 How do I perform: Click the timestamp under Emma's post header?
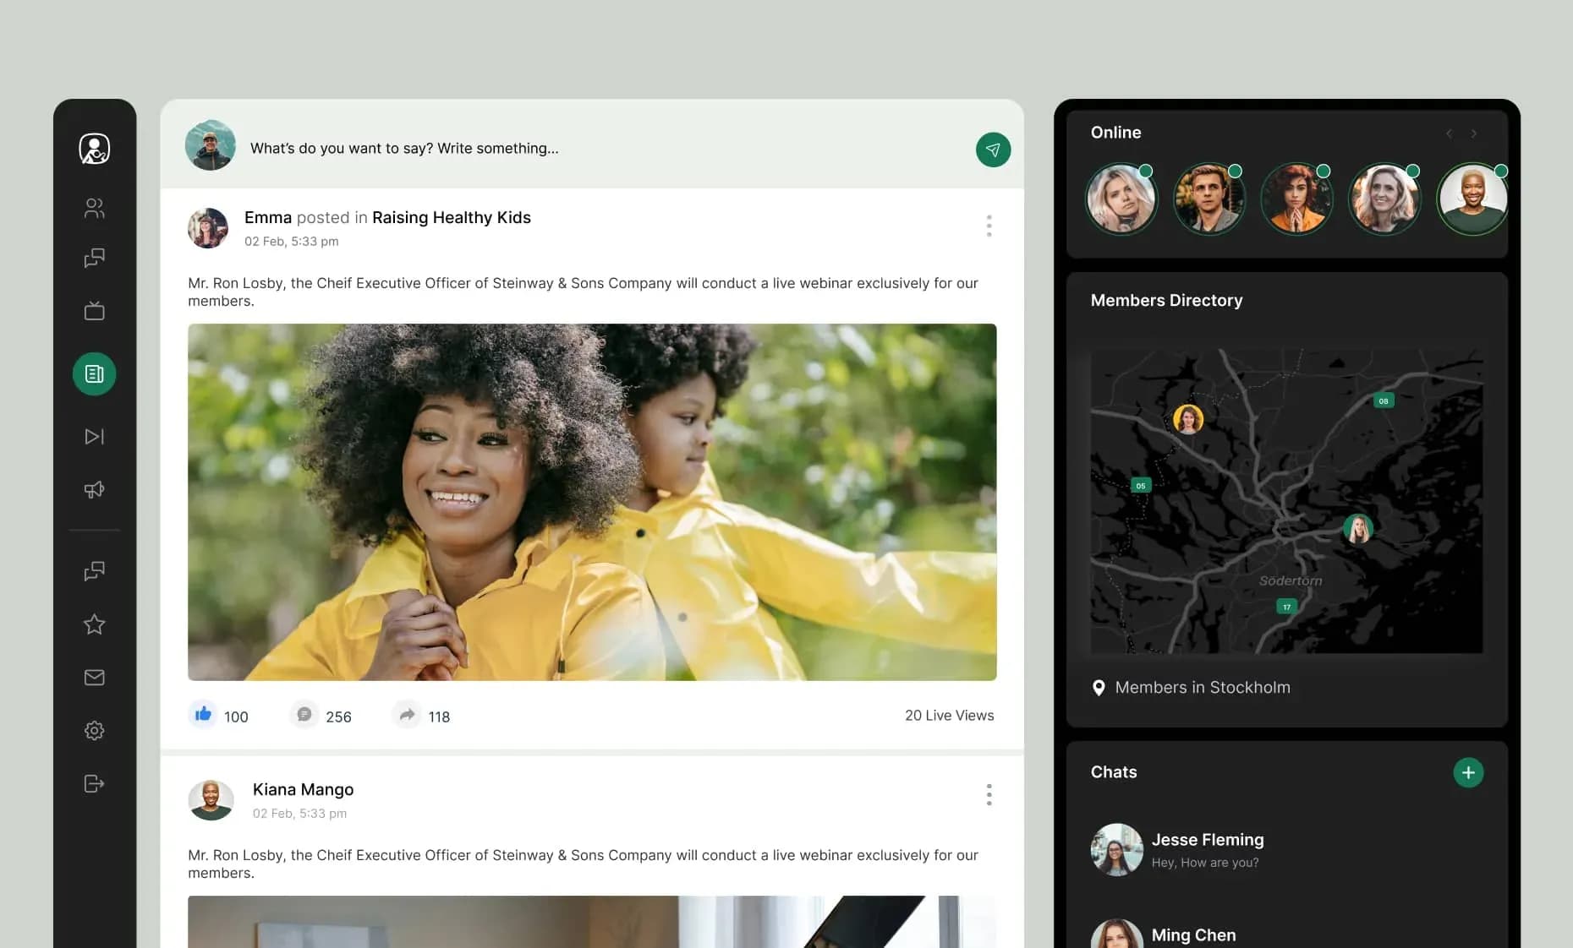point(292,242)
